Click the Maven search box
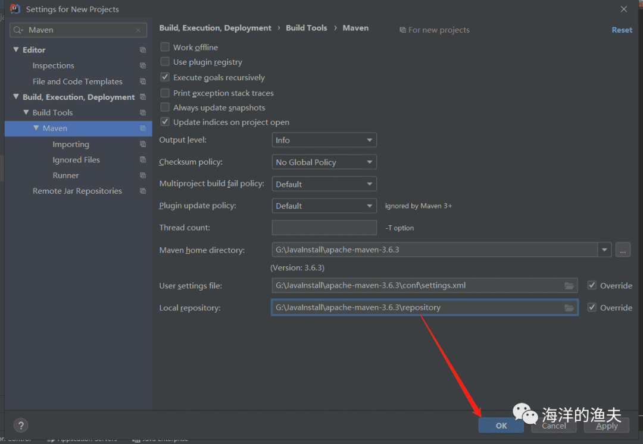Image resolution: width=643 pixels, height=444 pixels. 78,30
